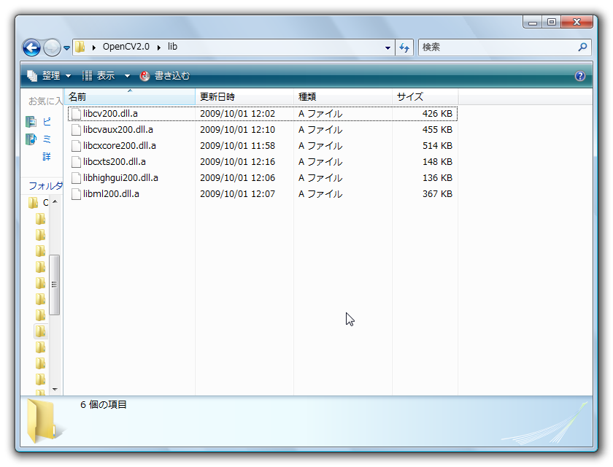
Task: Click the ピ pictures favorite link icon
Action: click(x=31, y=122)
